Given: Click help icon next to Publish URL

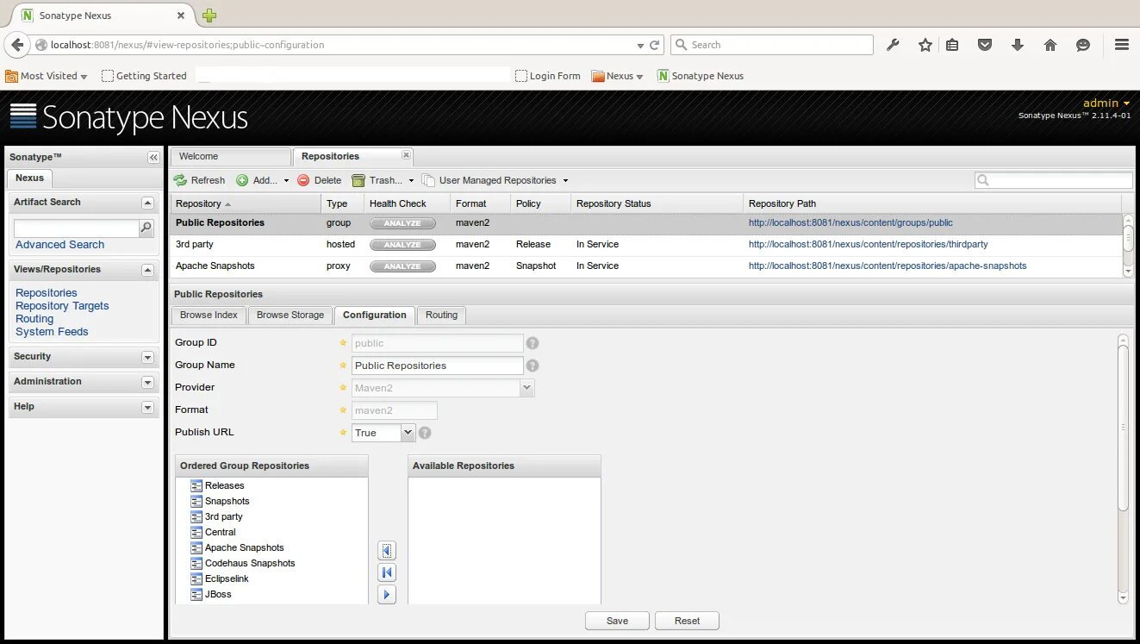Looking at the screenshot, I should (425, 433).
